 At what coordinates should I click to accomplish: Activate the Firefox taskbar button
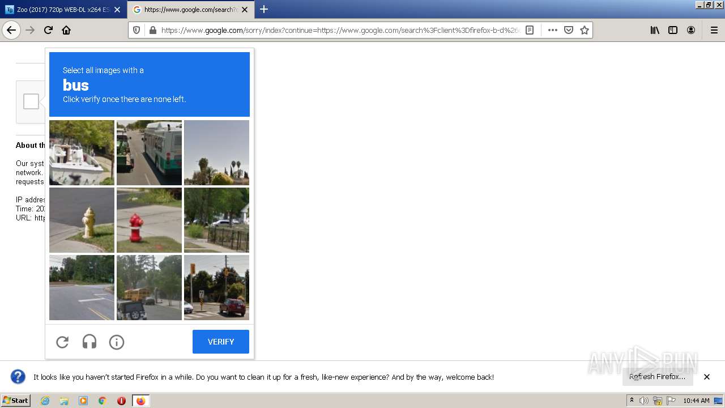(x=141, y=401)
